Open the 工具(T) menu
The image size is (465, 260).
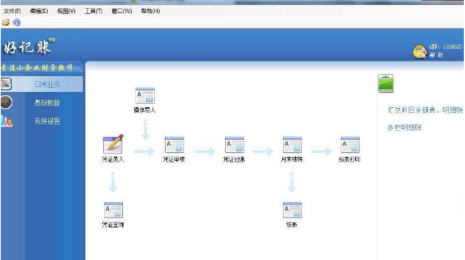(93, 11)
